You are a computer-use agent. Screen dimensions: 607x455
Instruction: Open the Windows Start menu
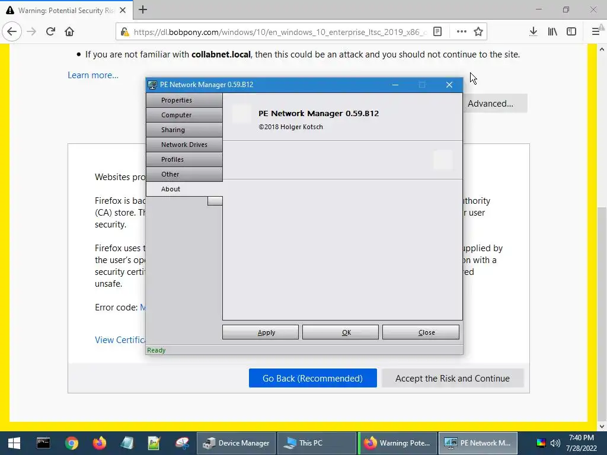14,443
